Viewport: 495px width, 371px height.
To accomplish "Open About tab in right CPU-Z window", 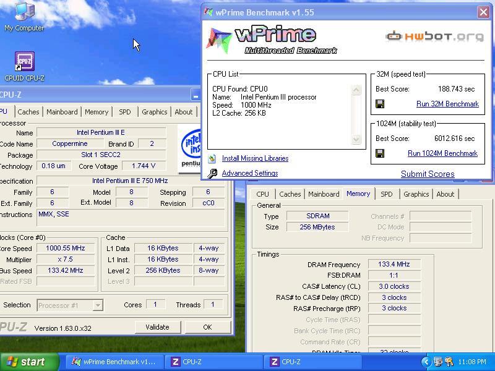I will pyautogui.click(x=445, y=194).
